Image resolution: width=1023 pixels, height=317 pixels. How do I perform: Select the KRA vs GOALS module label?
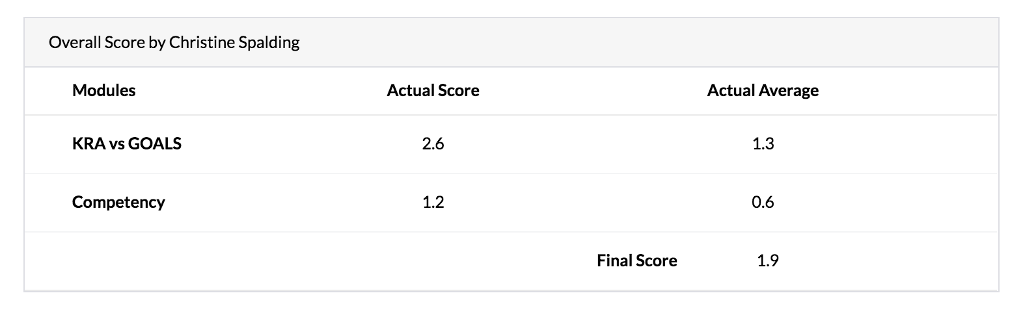127,144
